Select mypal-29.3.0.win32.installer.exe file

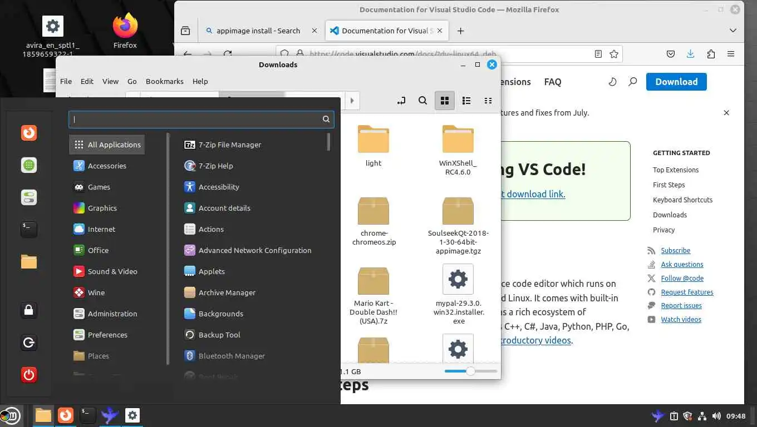coord(458,294)
